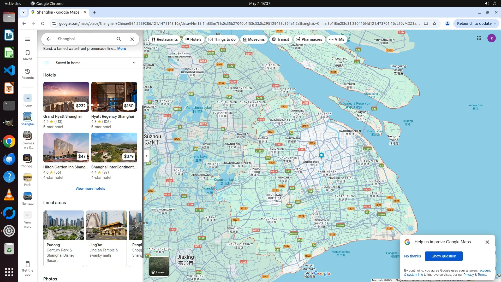This screenshot has width=501, height=282.
Task: Select the Museums category chip
Action: point(254,39)
